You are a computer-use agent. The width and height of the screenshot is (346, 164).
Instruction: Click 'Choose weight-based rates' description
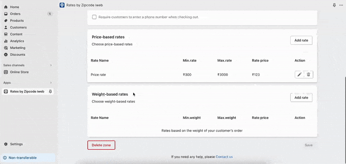(x=113, y=102)
